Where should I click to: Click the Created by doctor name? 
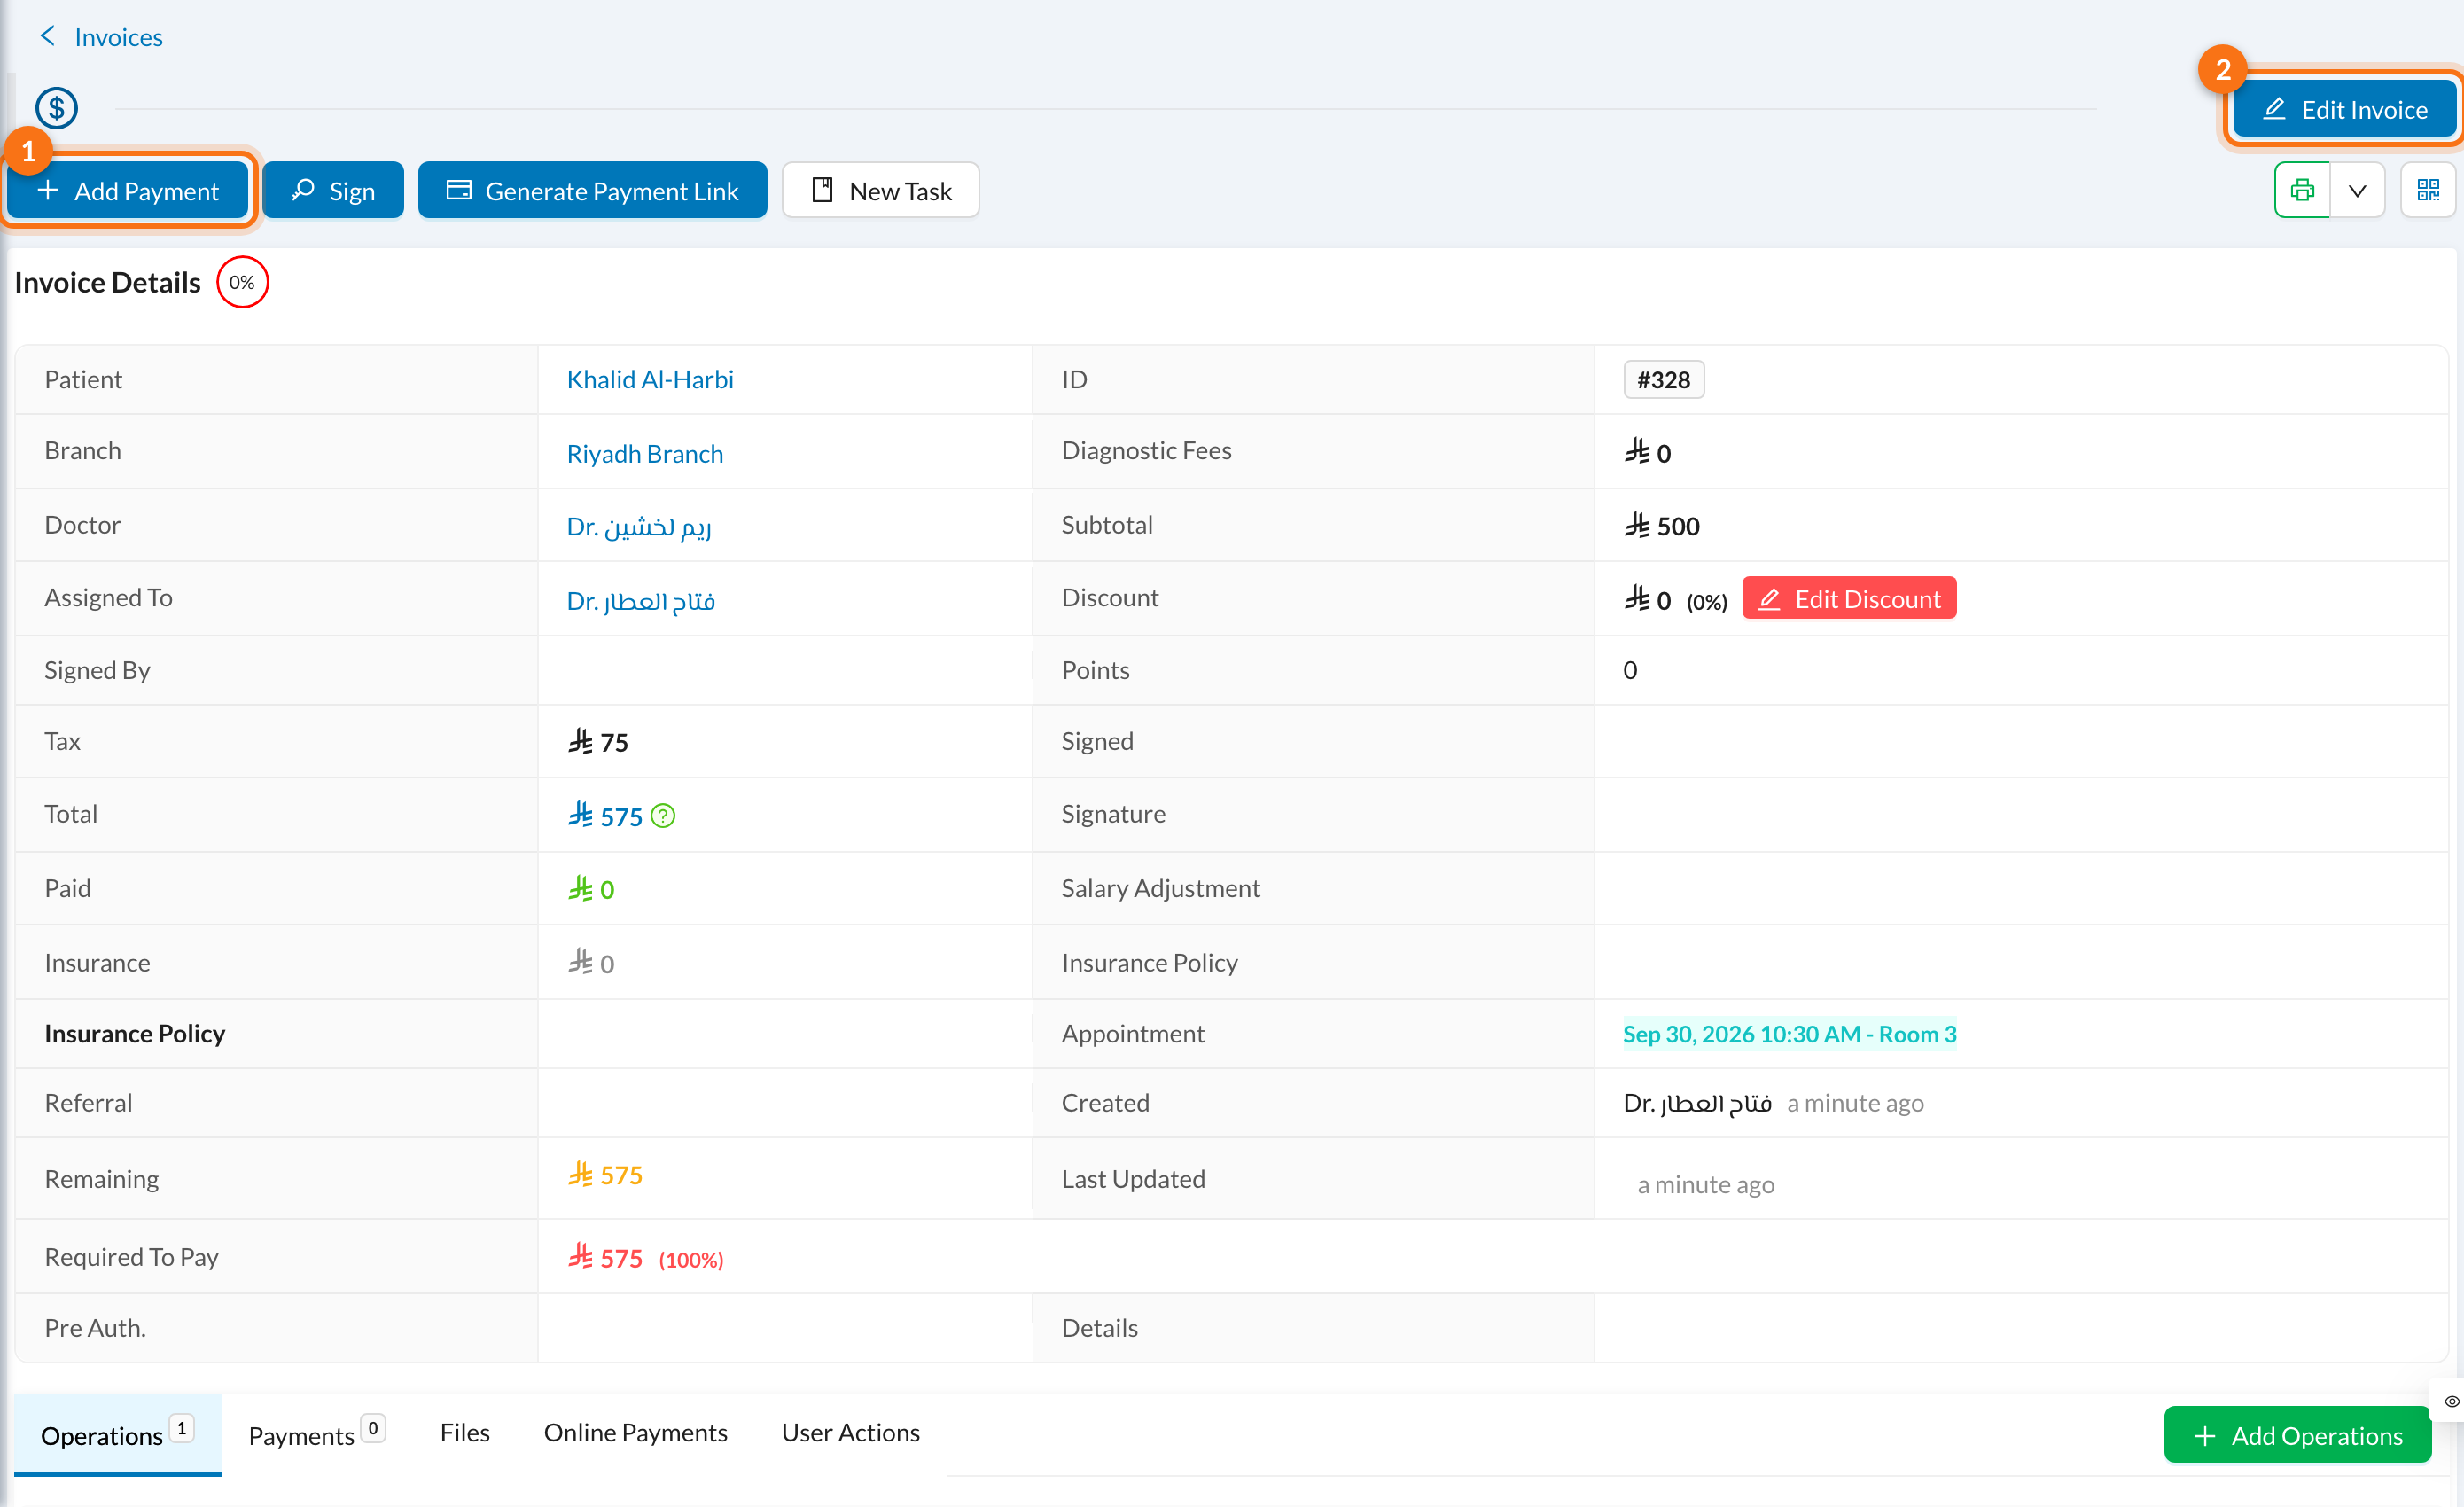(x=1698, y=1102)
